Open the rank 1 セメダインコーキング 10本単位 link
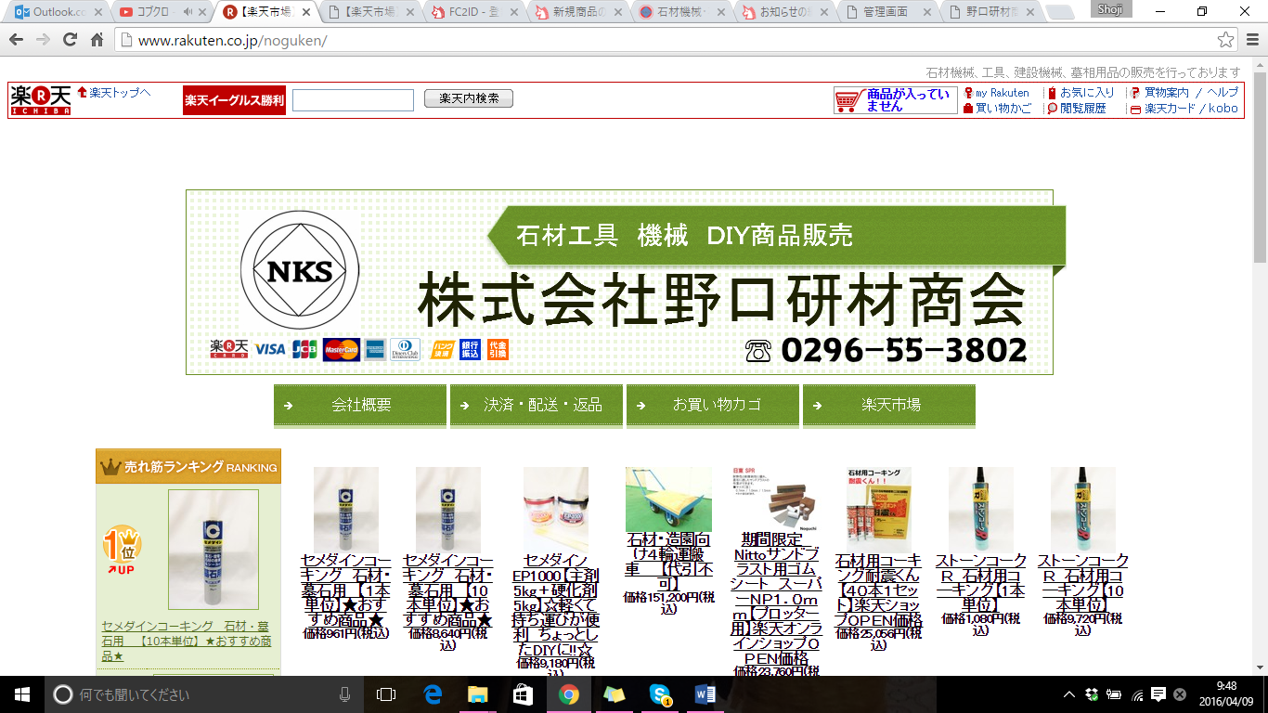The height and width of the screenshot is (713, 1268). click(187, 641)
